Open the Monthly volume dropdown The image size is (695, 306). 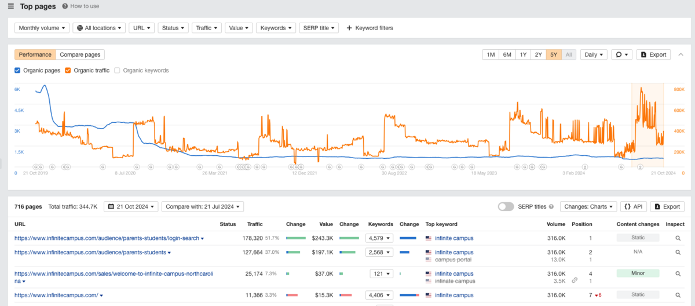tap(42, 28)
